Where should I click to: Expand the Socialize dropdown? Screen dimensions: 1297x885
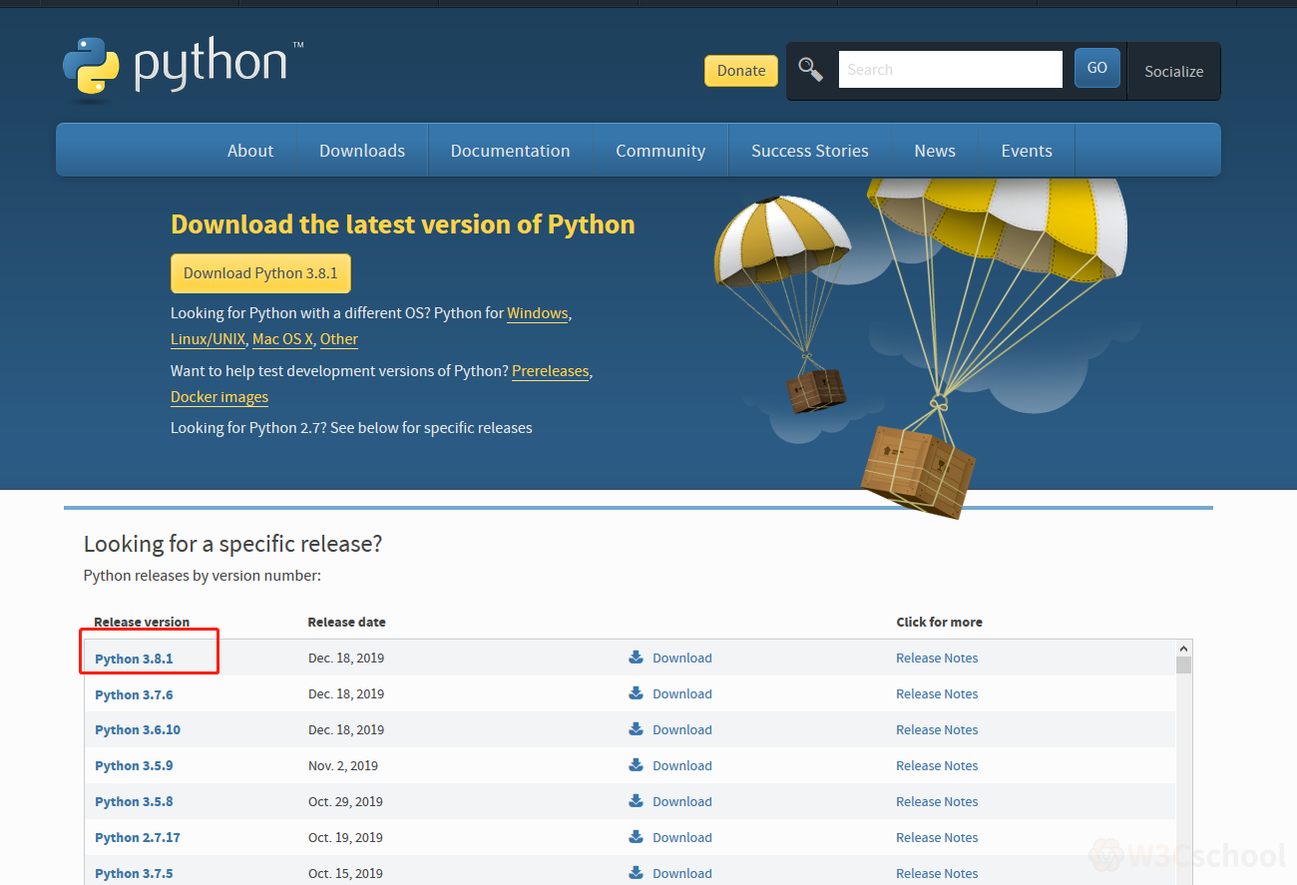pos(1173,71)
